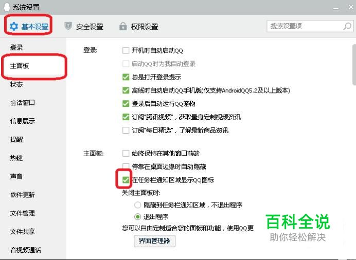Minimize the 系统设置 window
Image resolution: width=356 pixels, height=260 pixels.
(x=336, y=8)
